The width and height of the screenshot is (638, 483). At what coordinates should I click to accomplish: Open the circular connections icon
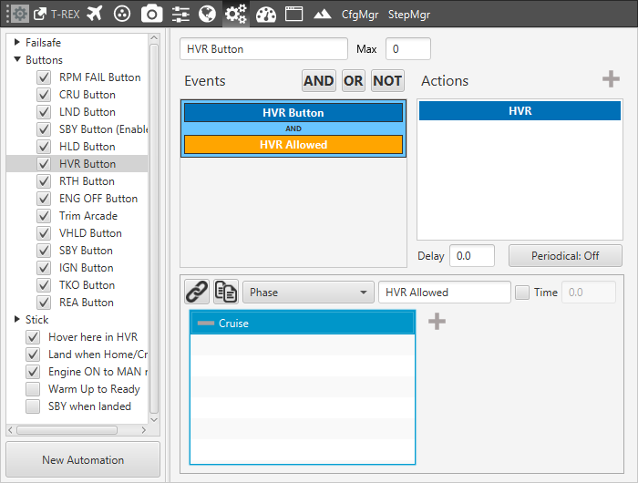coord(122,14)
